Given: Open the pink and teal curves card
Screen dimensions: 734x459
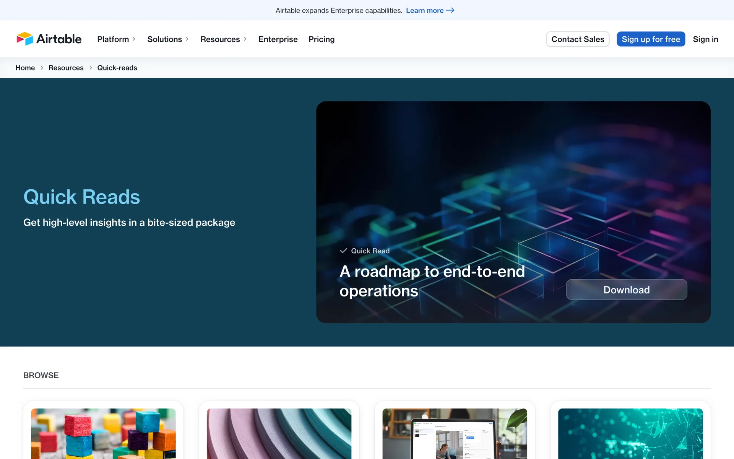Looking at the screenshot, I should tap(279, 433).
